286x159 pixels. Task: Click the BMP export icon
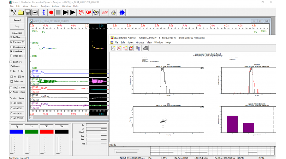point(105,12)
